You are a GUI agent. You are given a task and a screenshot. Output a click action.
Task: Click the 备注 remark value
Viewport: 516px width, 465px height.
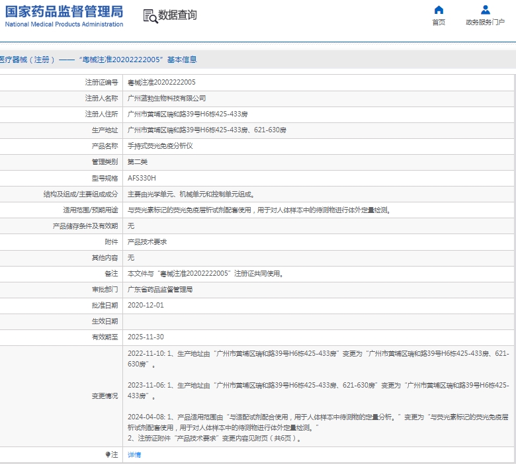pos(206,273)
